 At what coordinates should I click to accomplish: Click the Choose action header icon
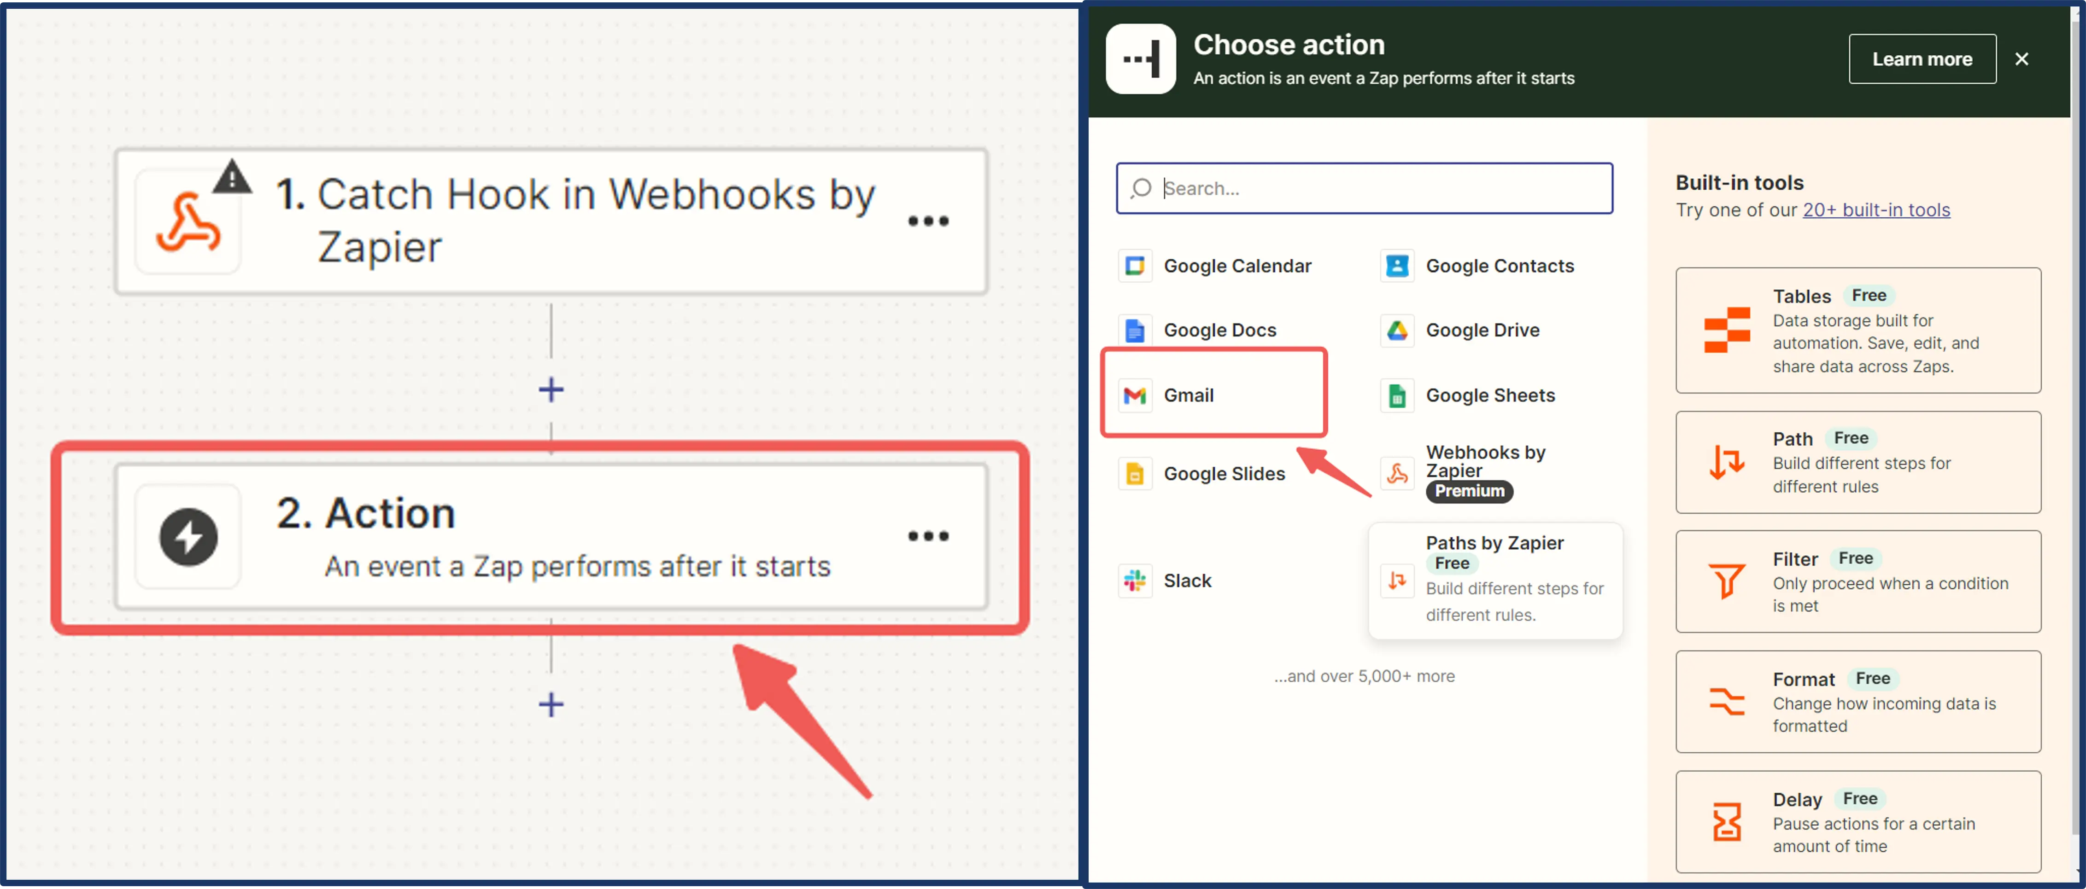1141,59
